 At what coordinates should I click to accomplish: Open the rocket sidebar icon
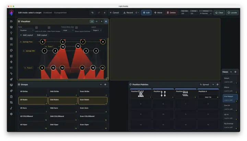tap(11, 79)
